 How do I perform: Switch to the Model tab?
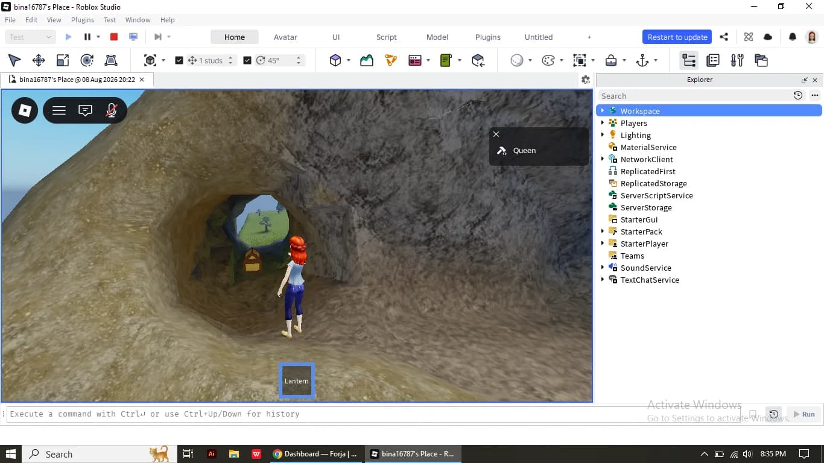click(x=437, y=37)
